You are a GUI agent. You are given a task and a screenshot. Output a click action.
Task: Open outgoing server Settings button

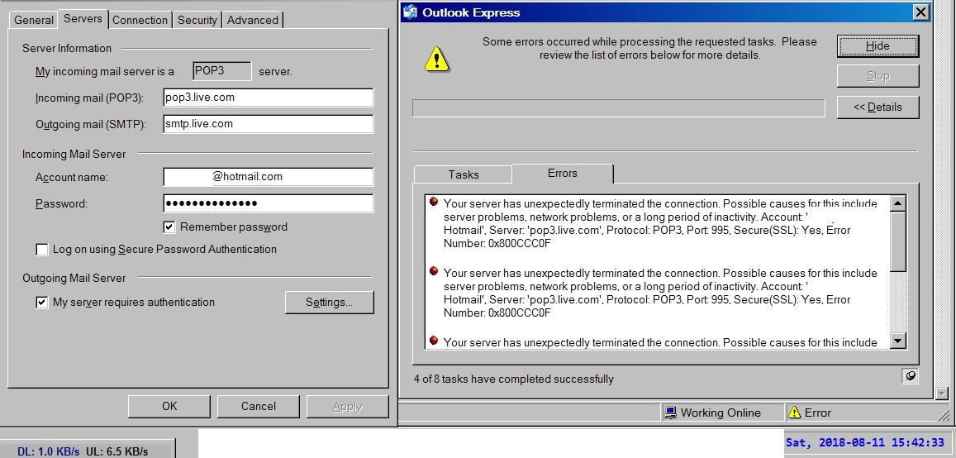[329, 303]
